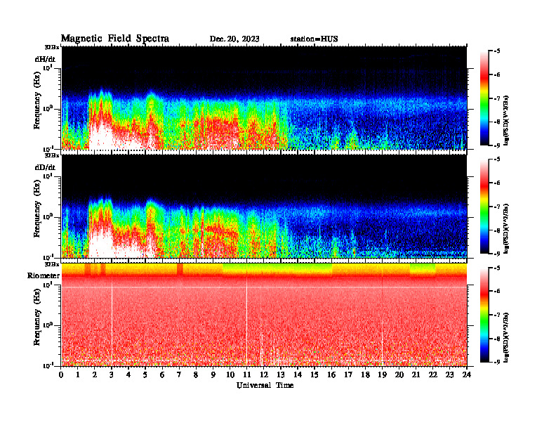Click the "-5" value on dH/dt color scale

(x=497, y=51)
